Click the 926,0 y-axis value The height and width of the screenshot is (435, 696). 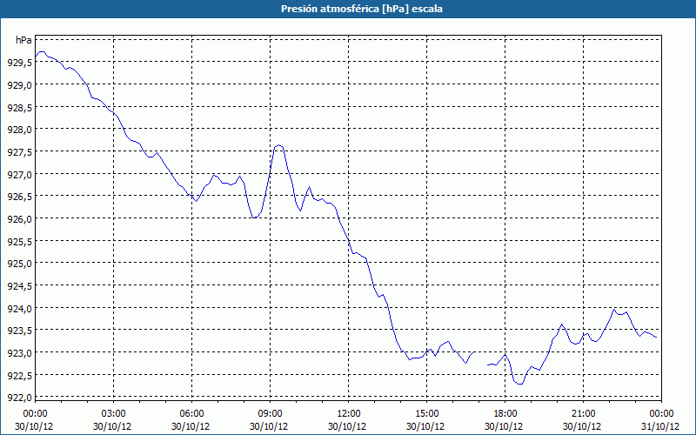20,219
